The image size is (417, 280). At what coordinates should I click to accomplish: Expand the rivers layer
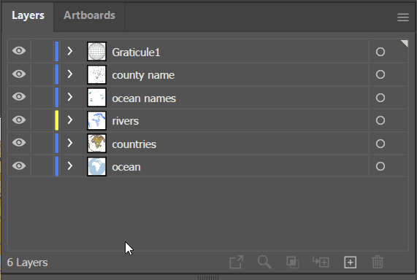point(70,120)
